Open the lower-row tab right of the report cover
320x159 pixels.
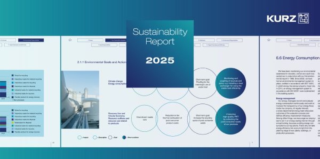coord(216,45)
